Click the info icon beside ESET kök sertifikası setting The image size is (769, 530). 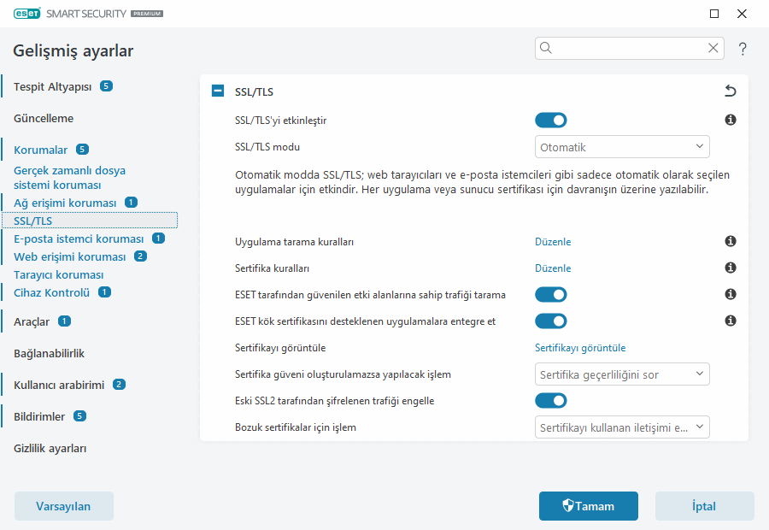coord(730,321)
